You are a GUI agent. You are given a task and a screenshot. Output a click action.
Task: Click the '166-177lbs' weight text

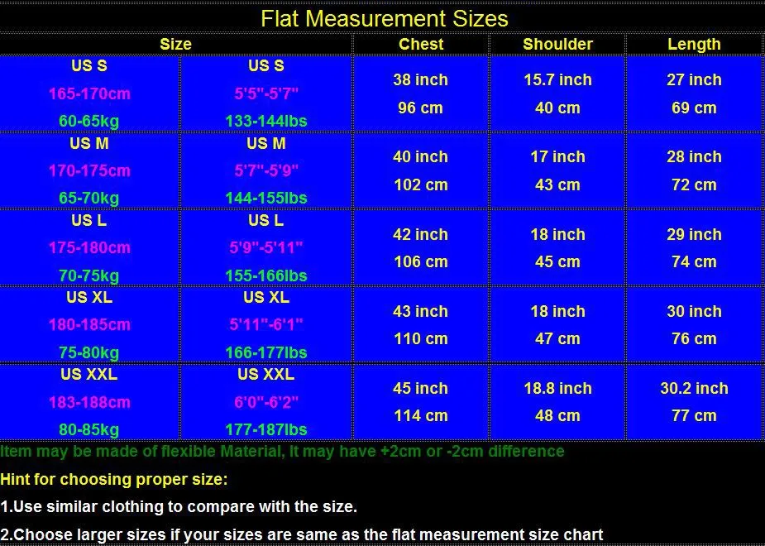[x=266, y=352]
